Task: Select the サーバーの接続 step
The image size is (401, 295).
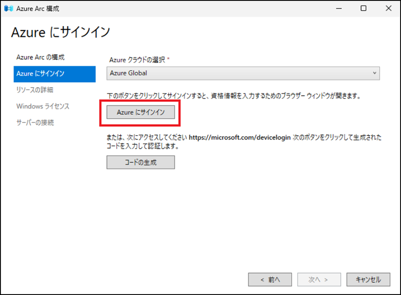Action: tap(35, 123)
